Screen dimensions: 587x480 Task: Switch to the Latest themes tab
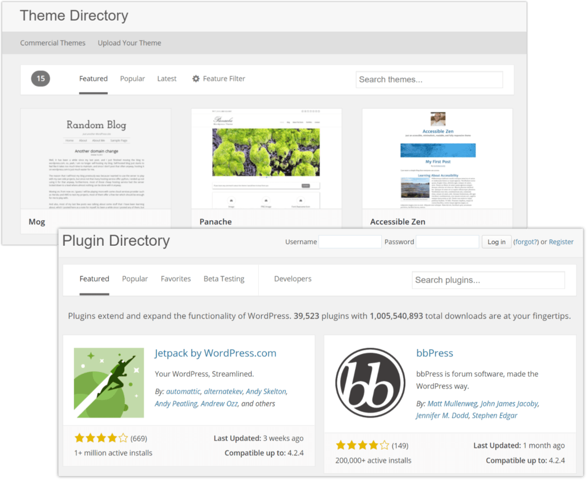pyautogui.click(x=167, y=78)
